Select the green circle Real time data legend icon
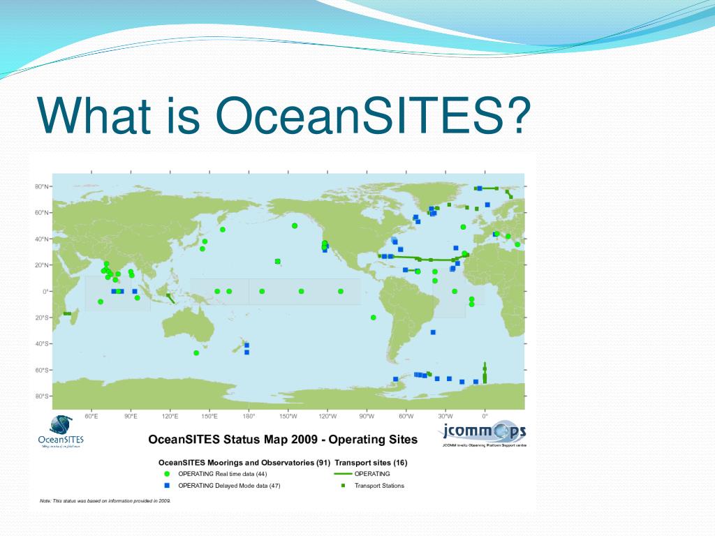Viewport: 715px width, 536px height. coord(167,474)
